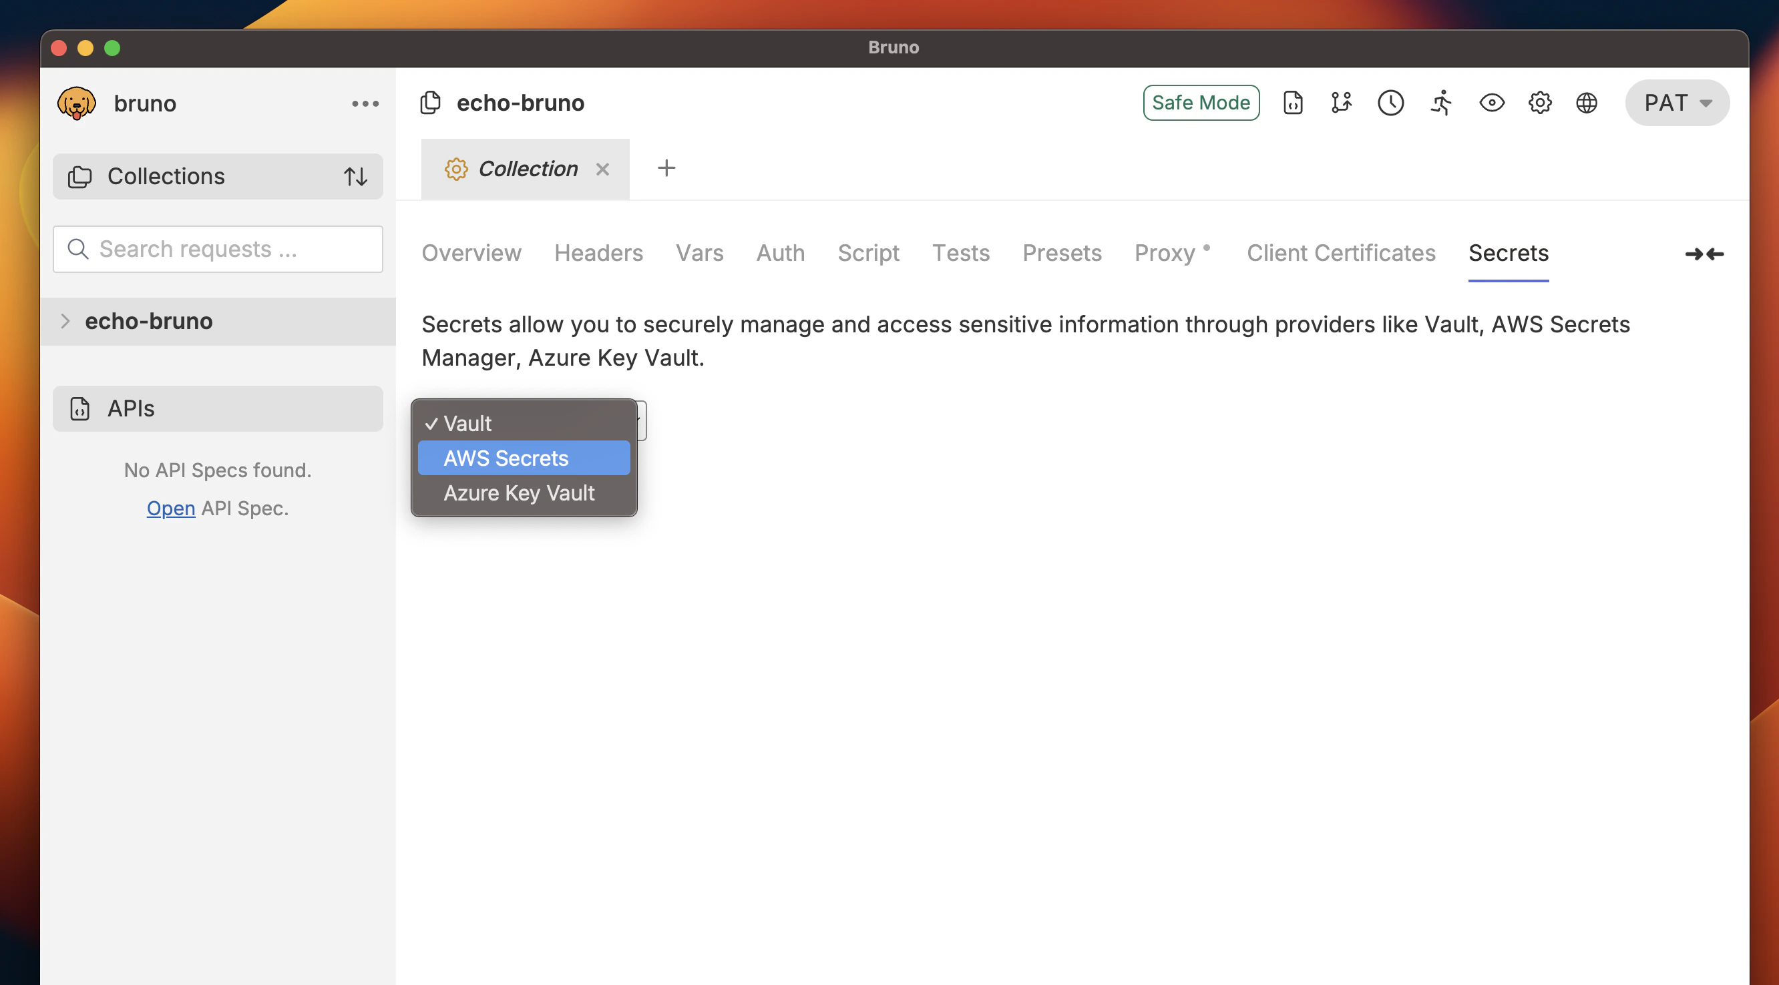Expand the echo-bruno collection
This screenshot has height=985, width=1779.
tap(65, 321)
